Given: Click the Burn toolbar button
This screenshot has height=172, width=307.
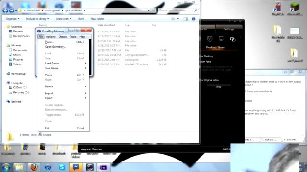Looking at the screenshot, I should pos(81,19).
